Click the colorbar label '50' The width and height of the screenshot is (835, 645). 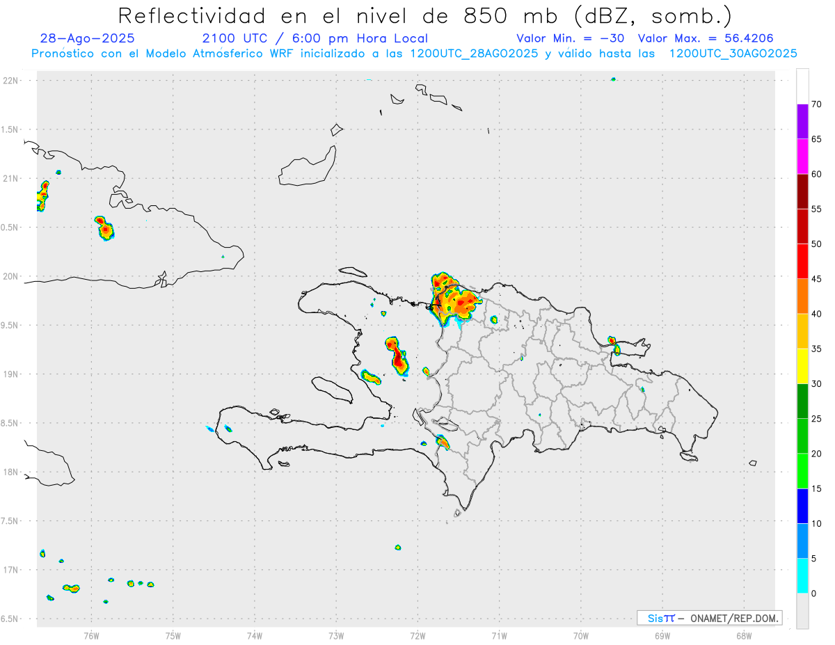816,244
